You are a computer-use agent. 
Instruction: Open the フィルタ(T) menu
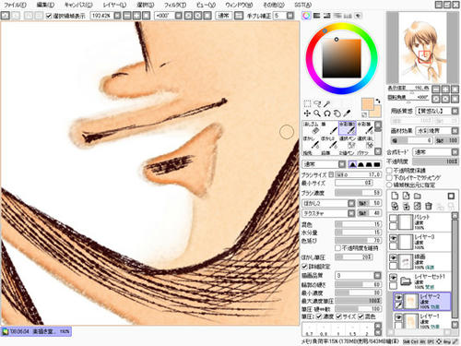tap(175, 5)
